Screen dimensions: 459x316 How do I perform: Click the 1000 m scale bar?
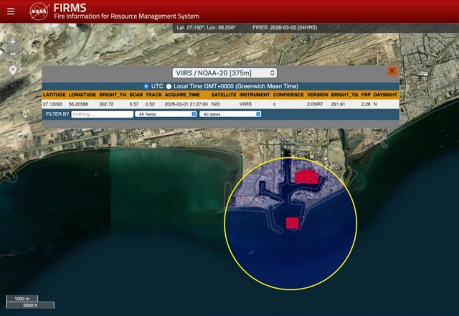pos(22,299)
